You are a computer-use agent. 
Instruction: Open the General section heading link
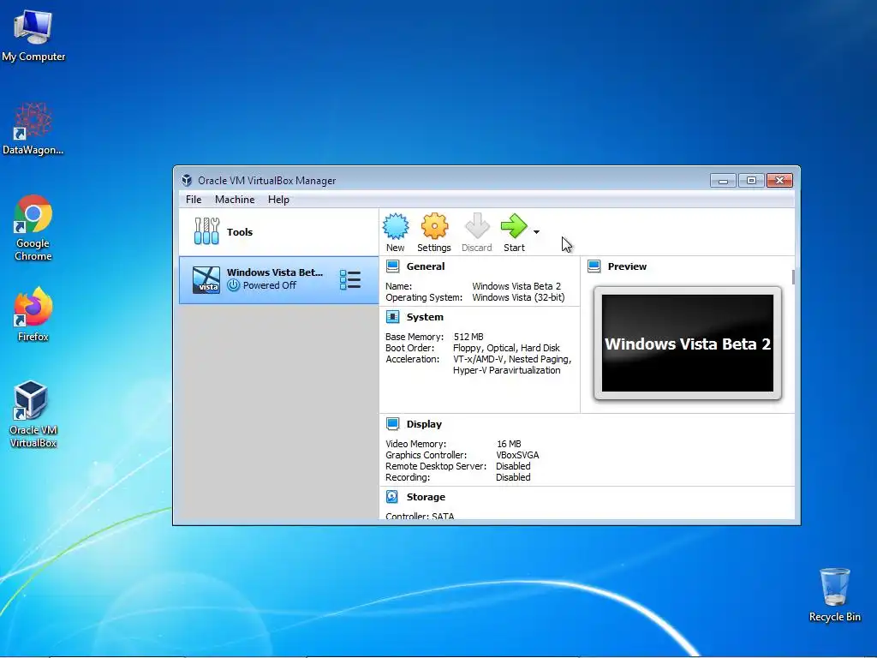(x=426, y=266)
